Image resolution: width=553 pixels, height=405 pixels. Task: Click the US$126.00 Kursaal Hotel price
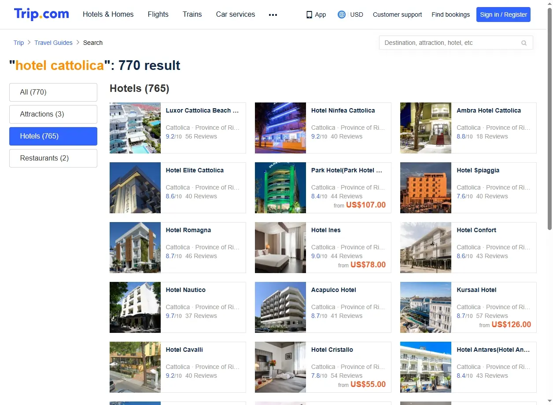click(511, 325)
